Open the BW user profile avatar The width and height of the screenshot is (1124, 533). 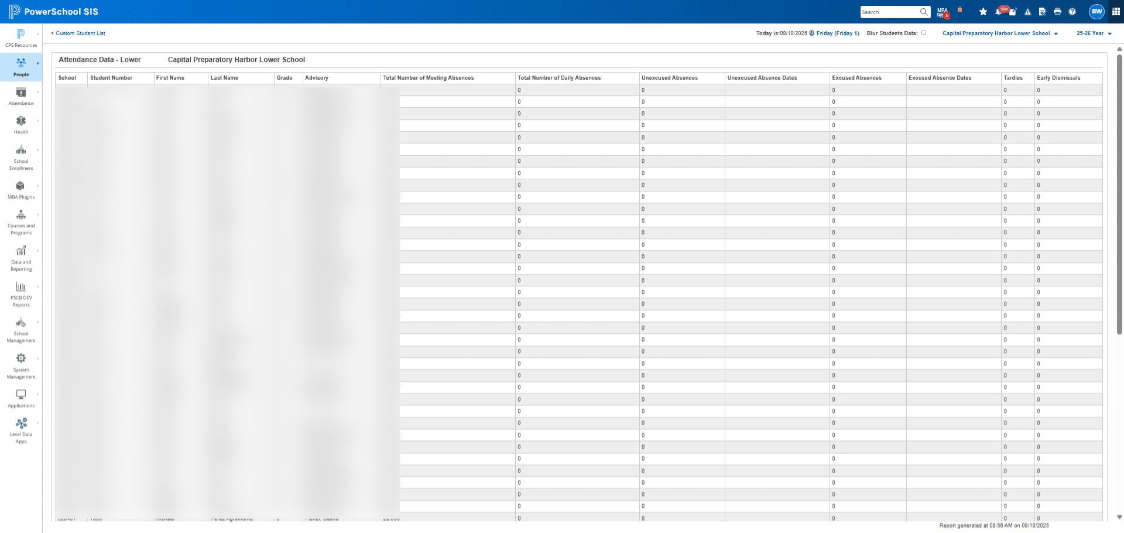[x=1096, y=12]
